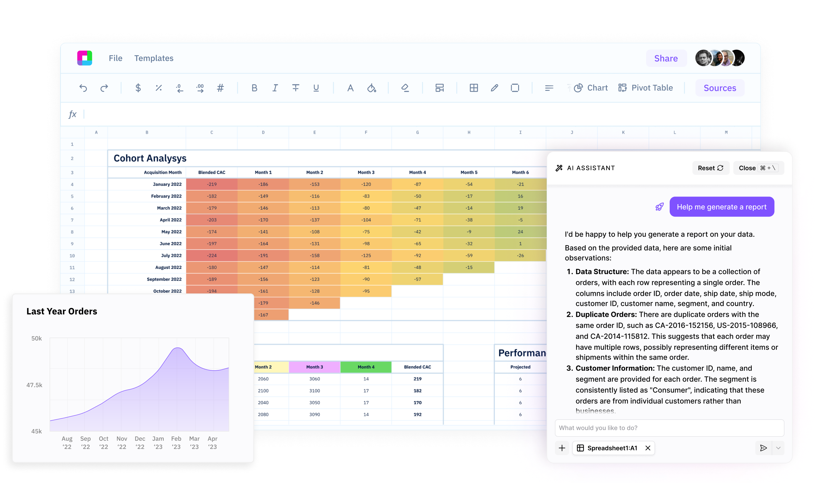Apply currency dollar format

[x=138, y=88]
